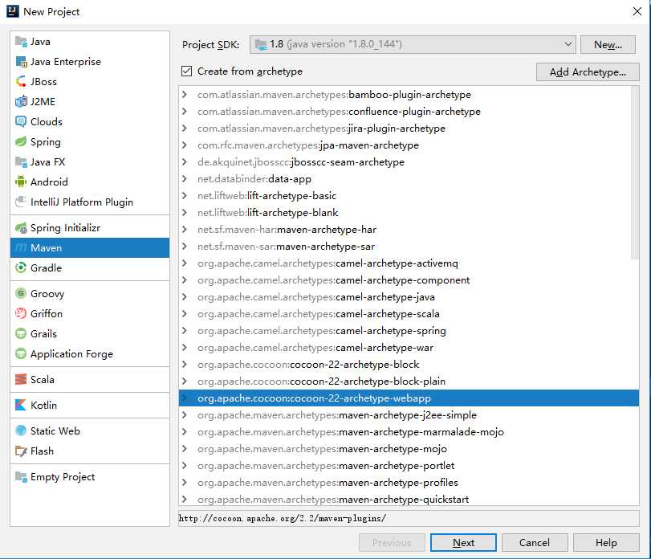Expand confluence-plugin-archetype node
651x559 pixels.
click(185, 112)
